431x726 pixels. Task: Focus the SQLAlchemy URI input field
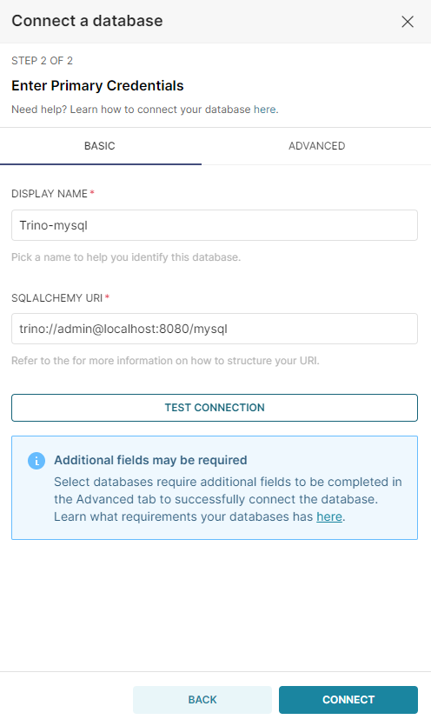pyautogui.click(x=215, y=329)
